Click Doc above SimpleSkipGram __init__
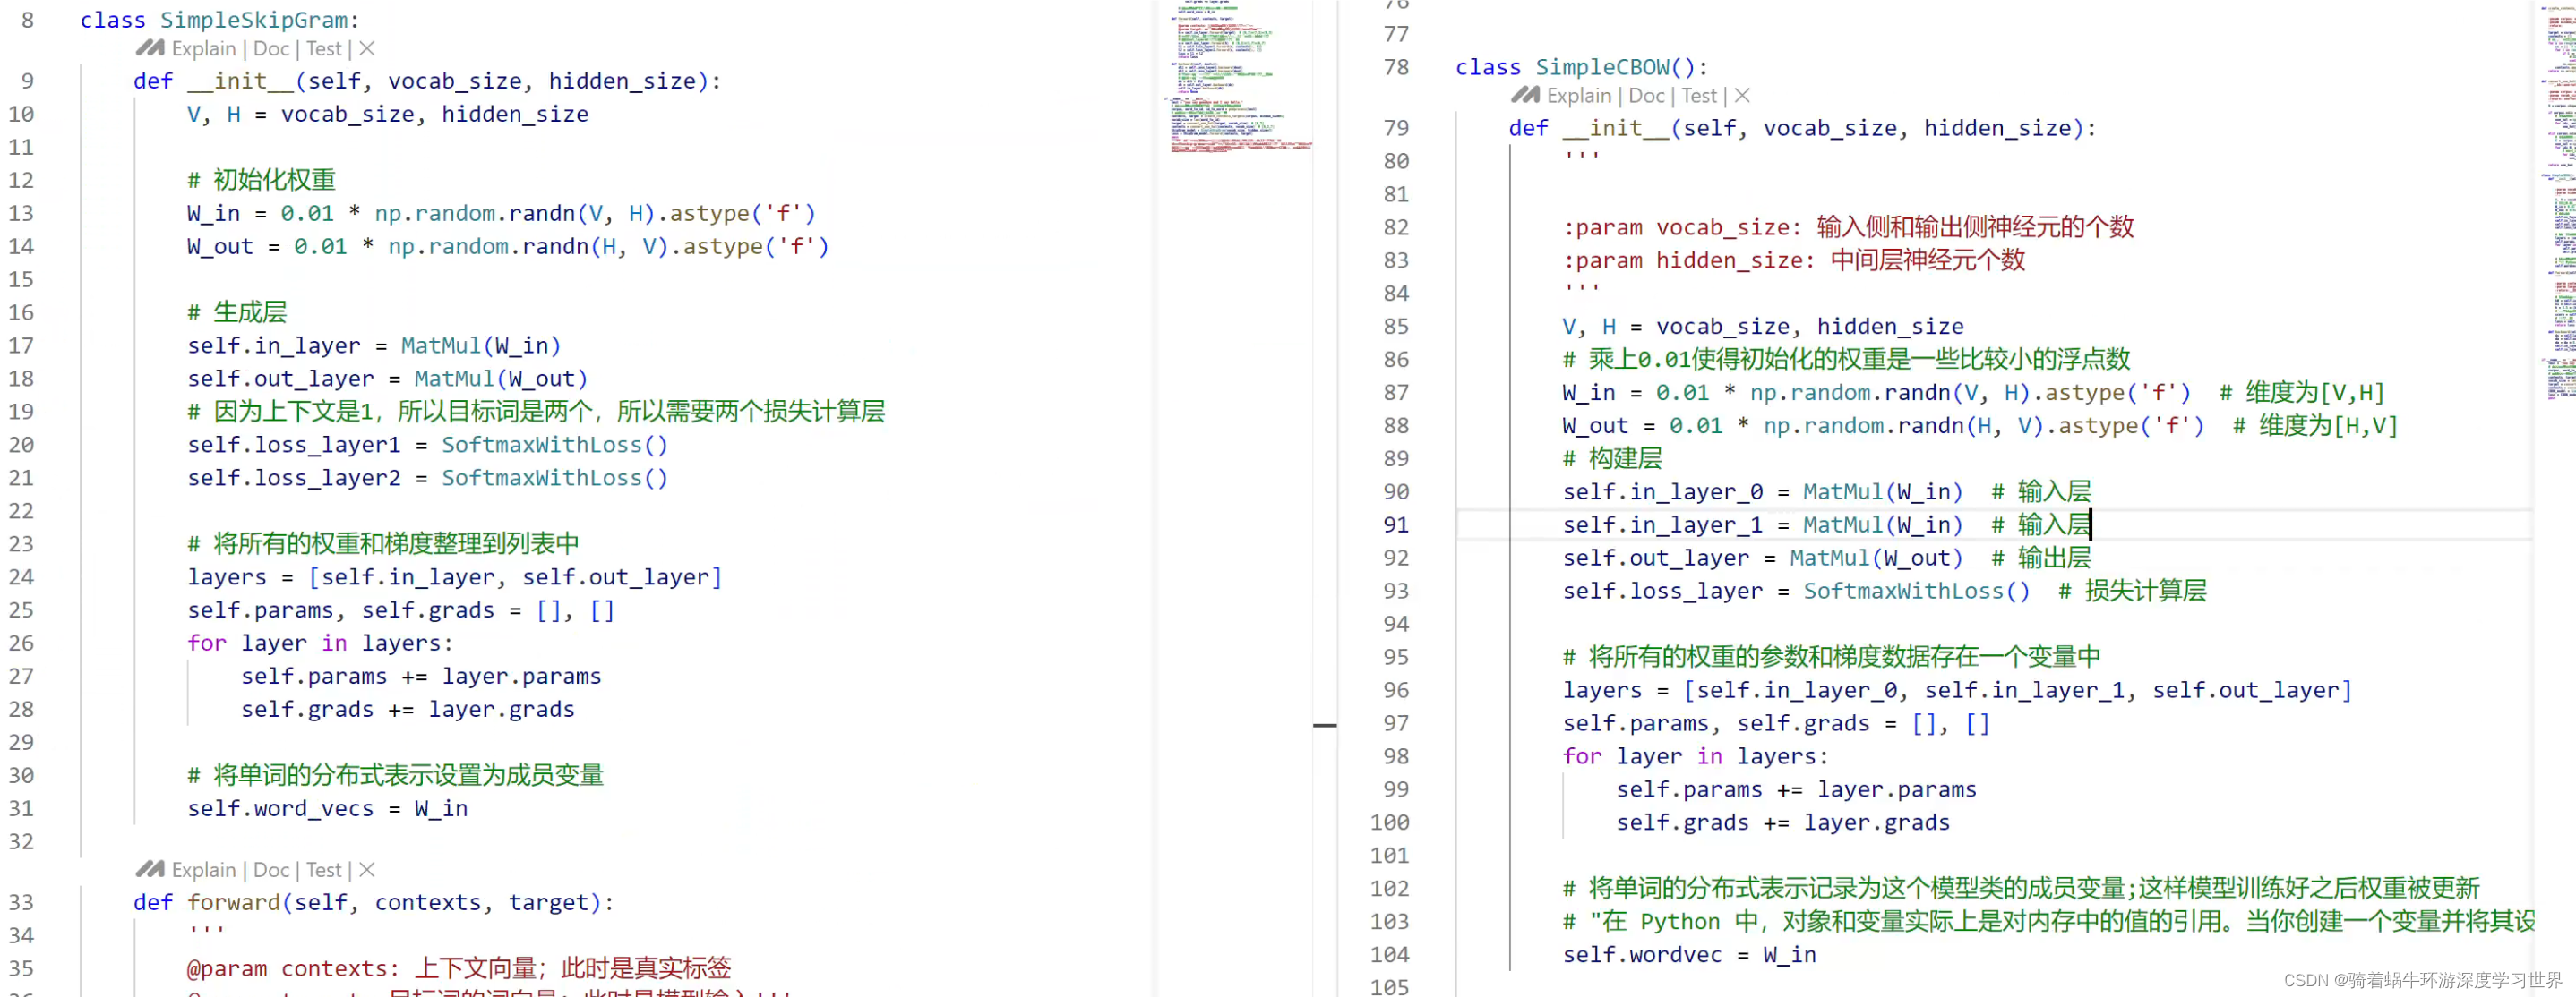This screenshot has width=2576, height=997. pos(271,49)
